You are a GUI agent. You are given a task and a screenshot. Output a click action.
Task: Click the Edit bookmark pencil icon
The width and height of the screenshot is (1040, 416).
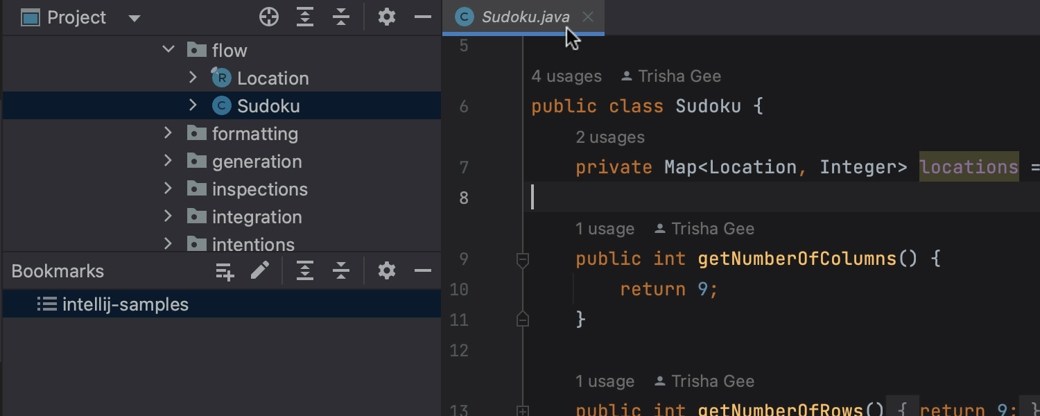[261, 270]
